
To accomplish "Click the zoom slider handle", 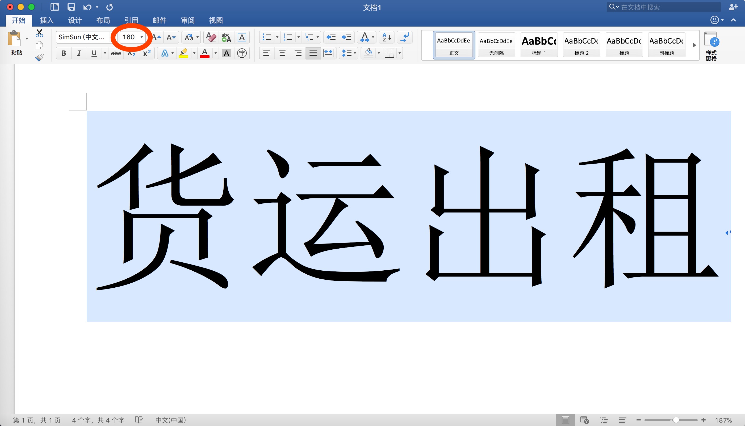I will click(x=676, y=420).
